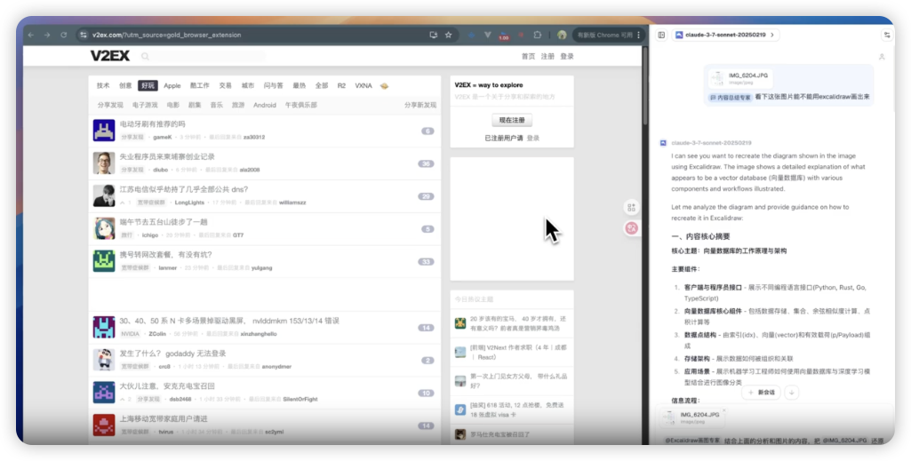Image resolution: width=911 pixels, height=461 pixels.
Task: Open the chat settings sliders icon
Action: (x=887, y=35)
